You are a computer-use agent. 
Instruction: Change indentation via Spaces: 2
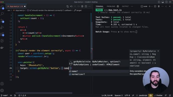(x=118, y=95)
